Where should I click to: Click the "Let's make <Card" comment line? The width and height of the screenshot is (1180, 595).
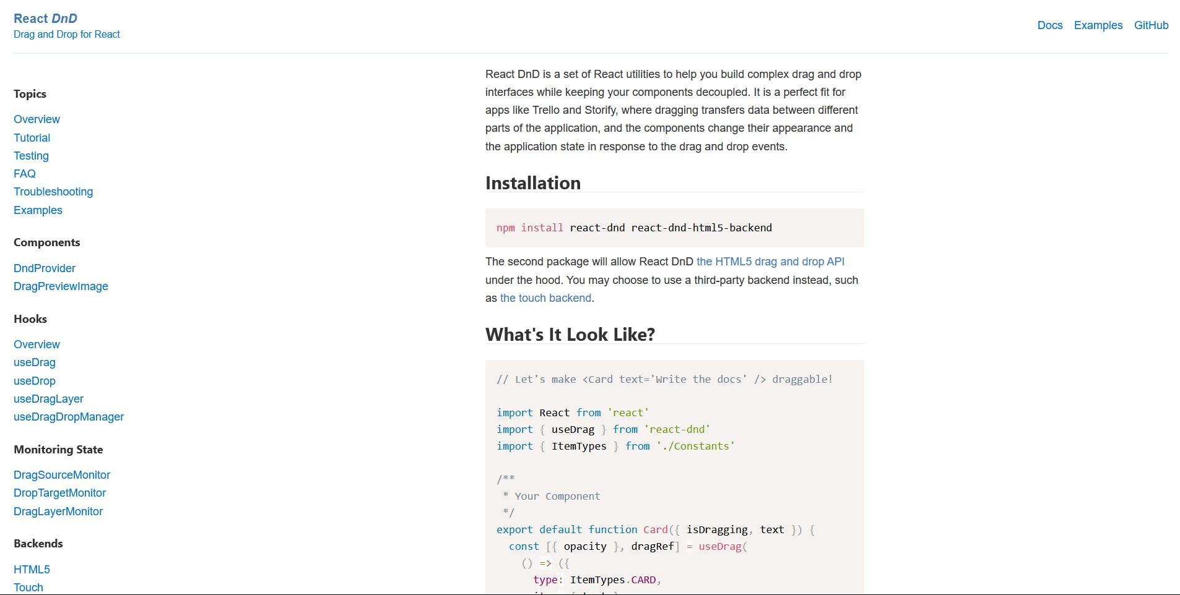pyautogui.click(x=664, y=379)
